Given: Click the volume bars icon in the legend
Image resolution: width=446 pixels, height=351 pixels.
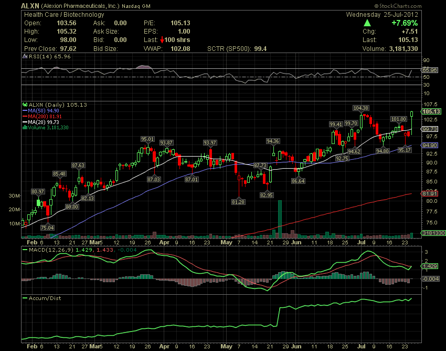Looking at the screenshot, I should tap(25, 128).
